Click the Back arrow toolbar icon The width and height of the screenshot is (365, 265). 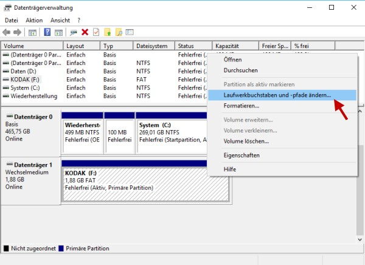pos(7,32)
